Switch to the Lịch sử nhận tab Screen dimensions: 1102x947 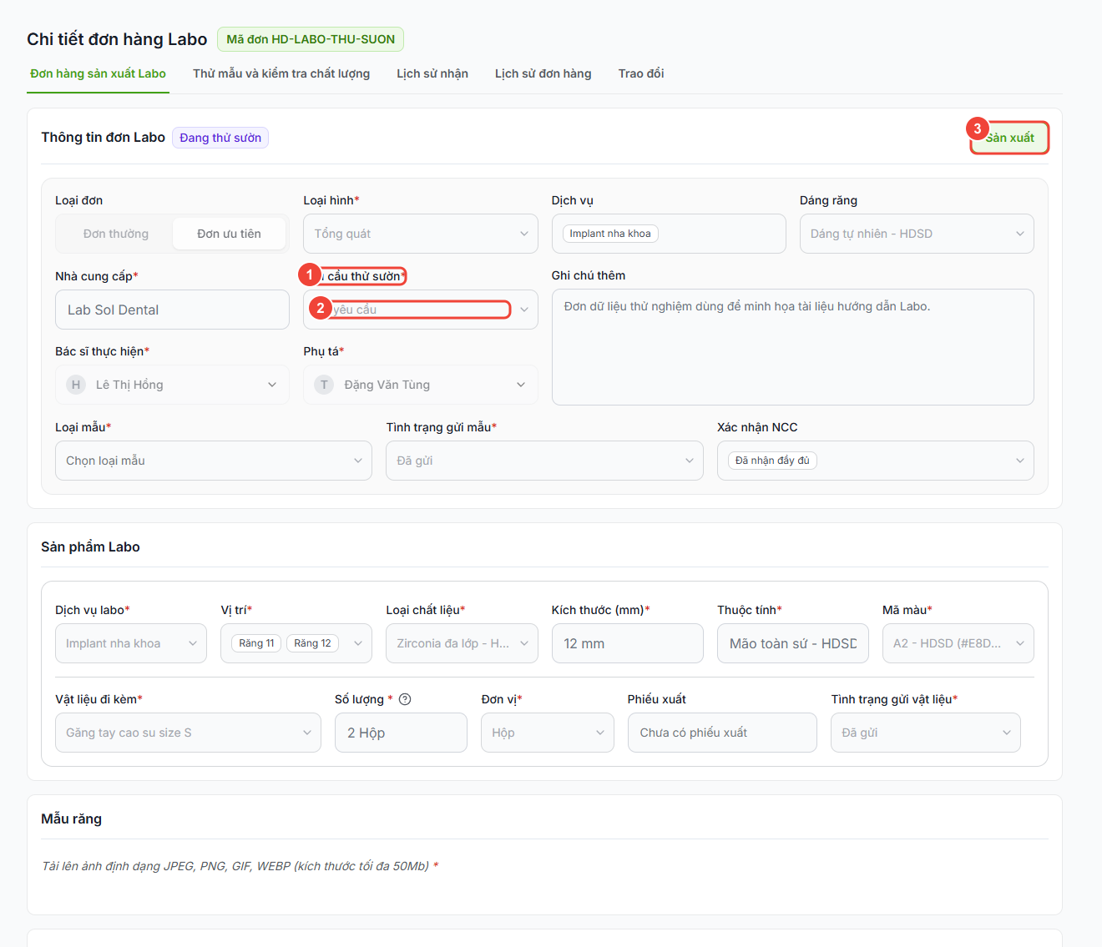coord(432,73)
